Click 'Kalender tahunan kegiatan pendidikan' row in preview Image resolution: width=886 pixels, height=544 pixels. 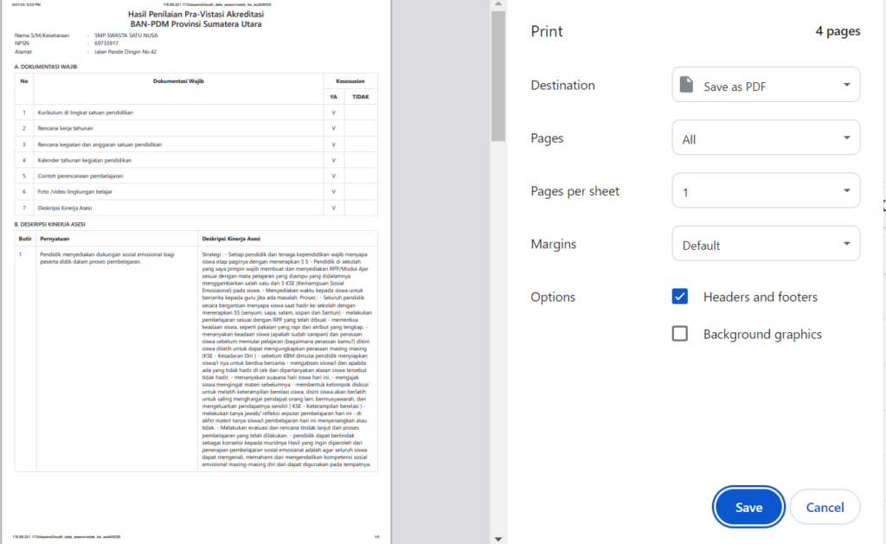(x=83, y=160)
